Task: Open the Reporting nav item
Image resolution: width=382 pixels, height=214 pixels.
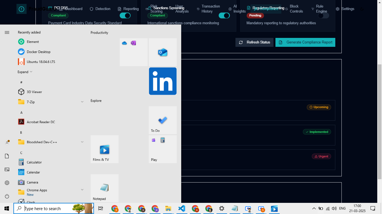Action: tap(128, 9)
